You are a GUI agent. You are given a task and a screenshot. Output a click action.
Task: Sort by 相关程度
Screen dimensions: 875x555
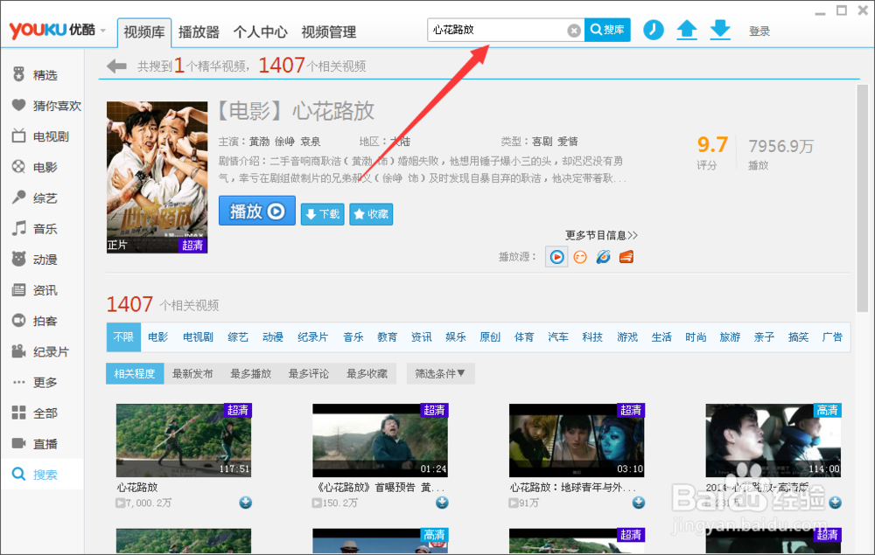135,373
